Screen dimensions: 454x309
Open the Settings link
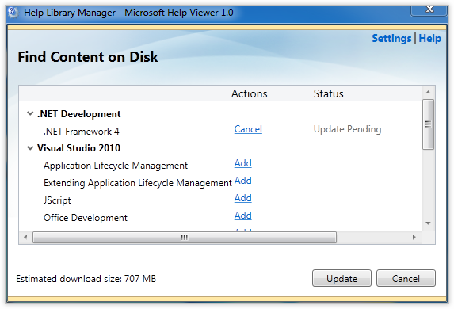tap(391, 38)
